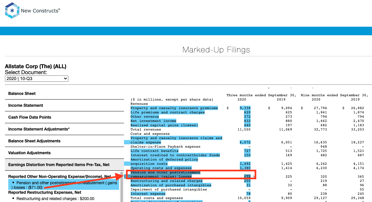Select the Net investment income label
Viewport: 372px width, 202px height.
pyautogui.click(x=153, y=121)
